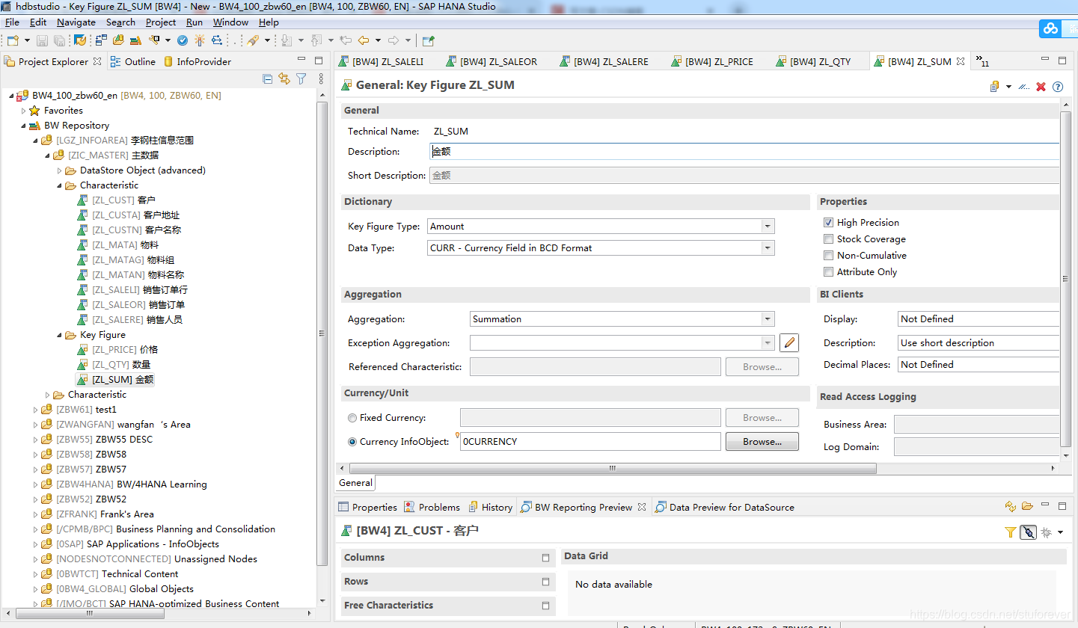Image resolution: width=1078 pixels, height=628 pixels.
Task: Click the filter funnel in Project Explorer
Action: [x=301, y=78]
